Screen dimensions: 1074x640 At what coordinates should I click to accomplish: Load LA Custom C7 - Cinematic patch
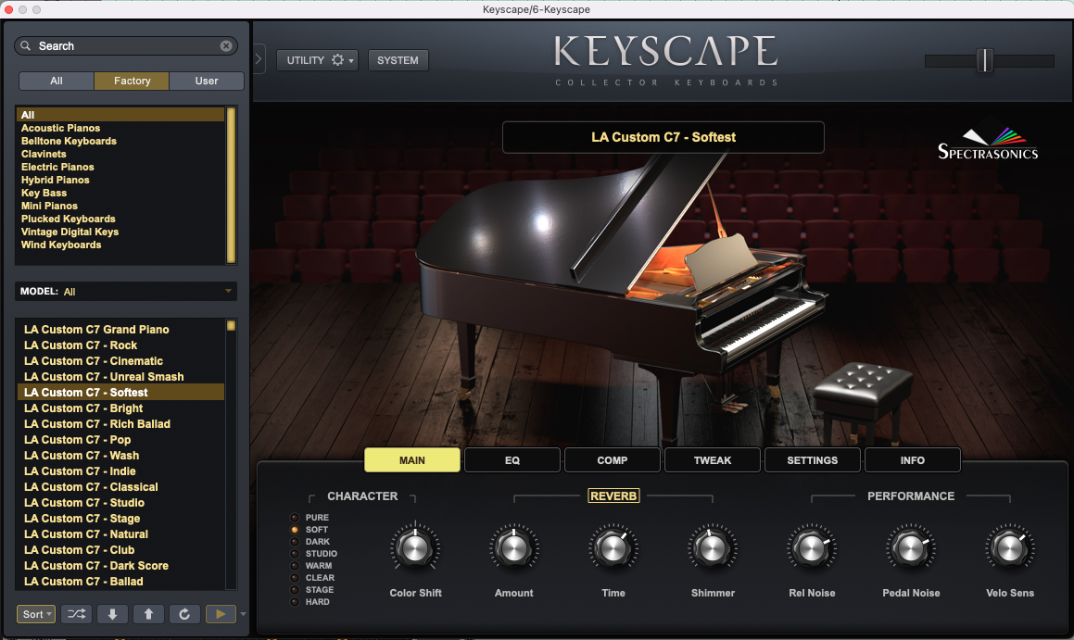point(94,360)
